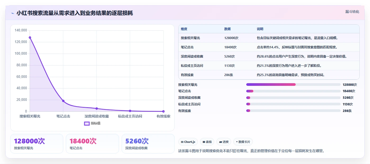Screen dimensions: 370x164
Task: Select the 搜索相关曝光 table row label
Action: coord(190,38)
